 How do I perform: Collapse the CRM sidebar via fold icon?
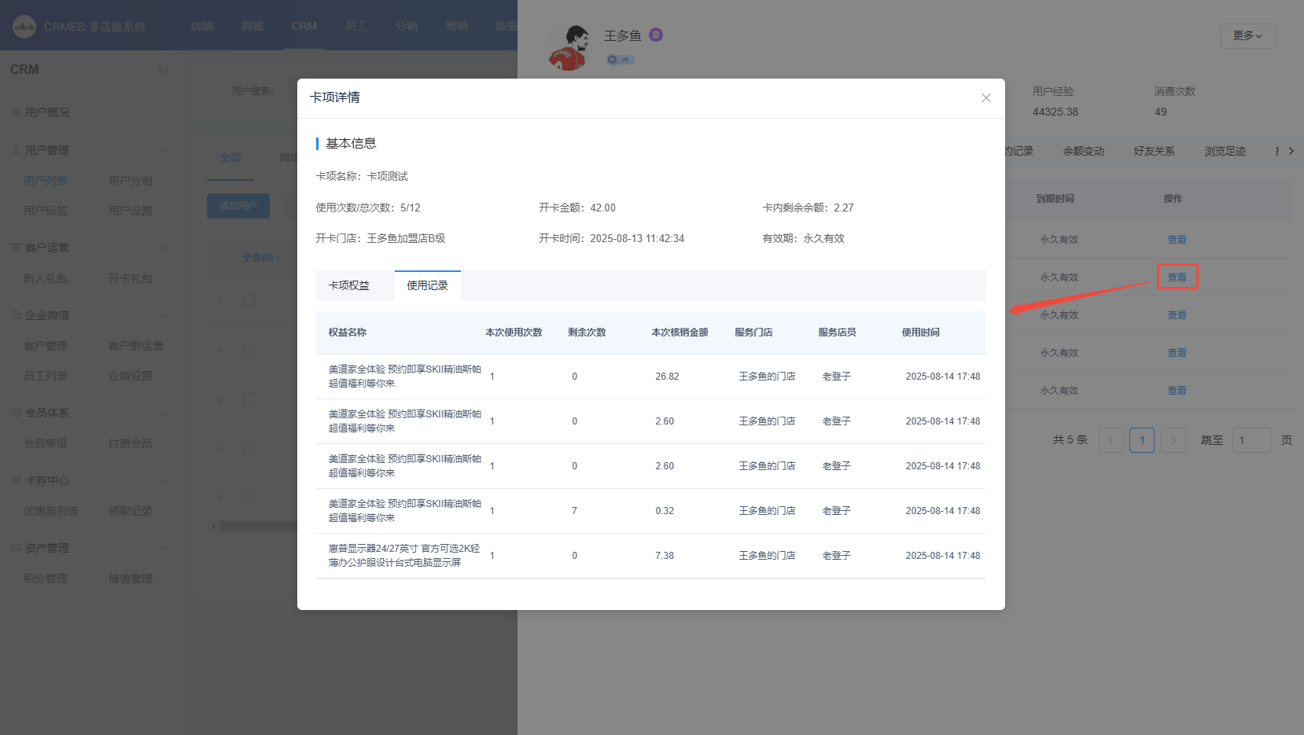click(164, 70)
